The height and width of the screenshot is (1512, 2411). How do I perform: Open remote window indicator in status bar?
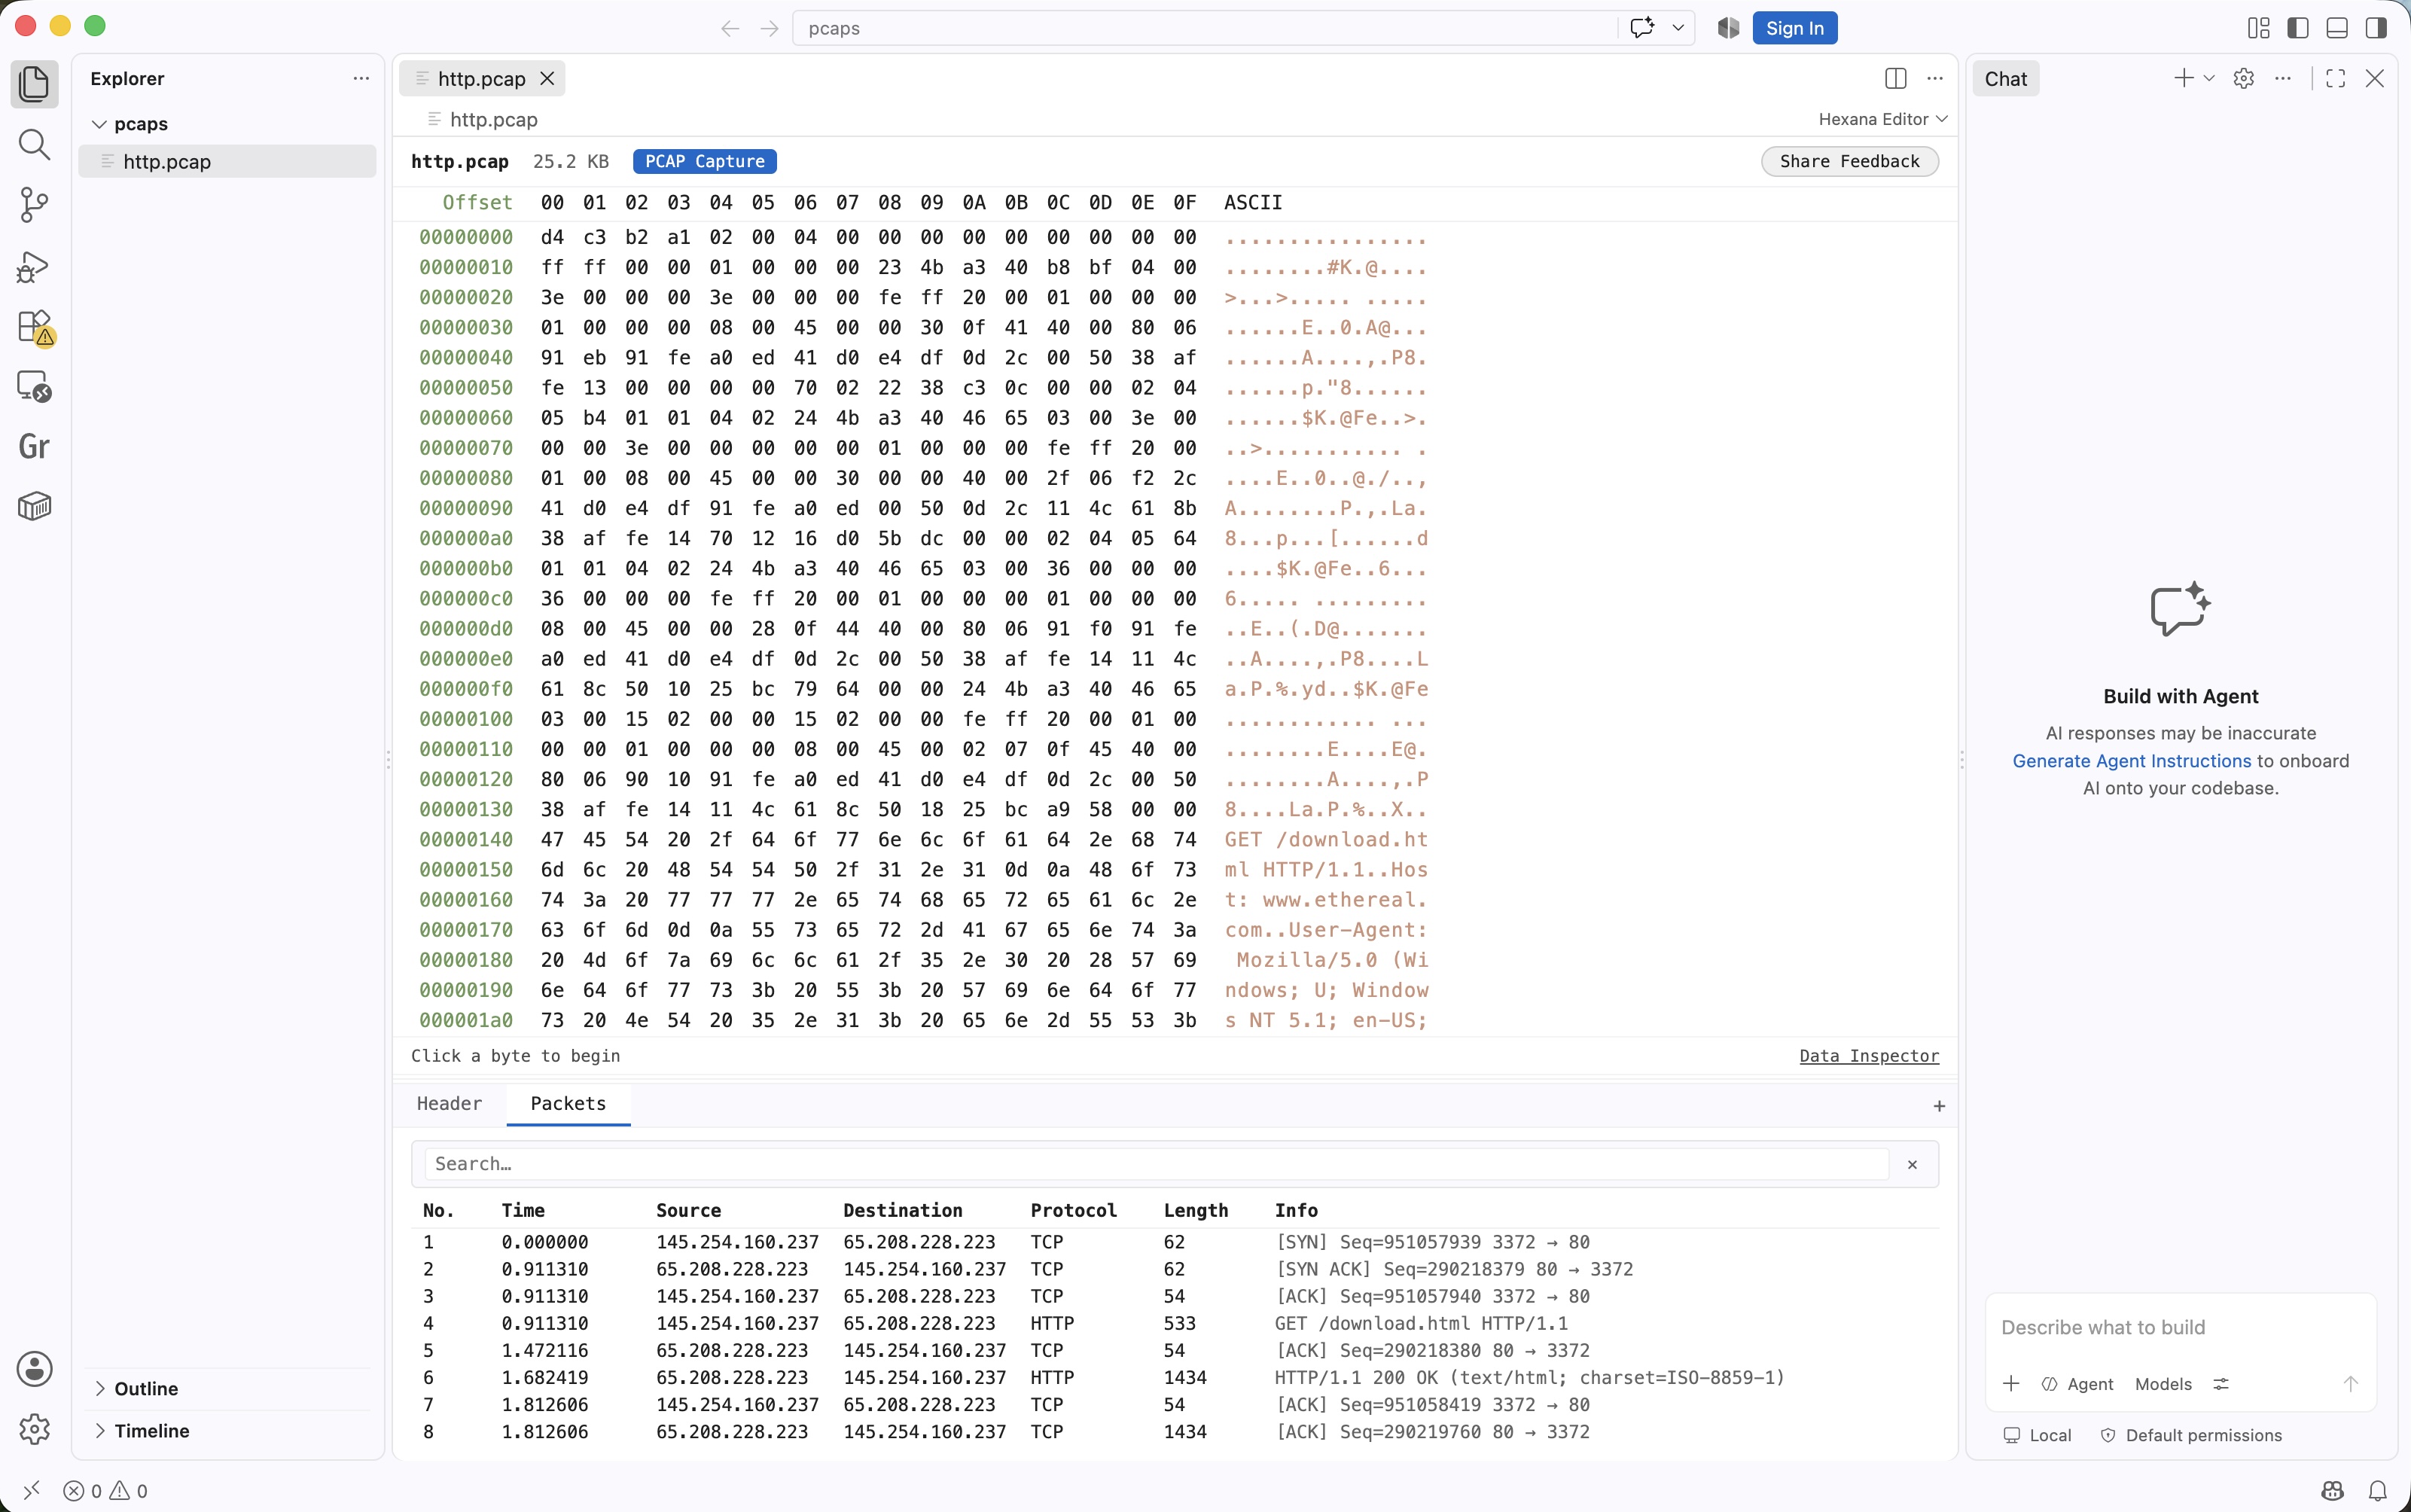[x=31, y=1490]
